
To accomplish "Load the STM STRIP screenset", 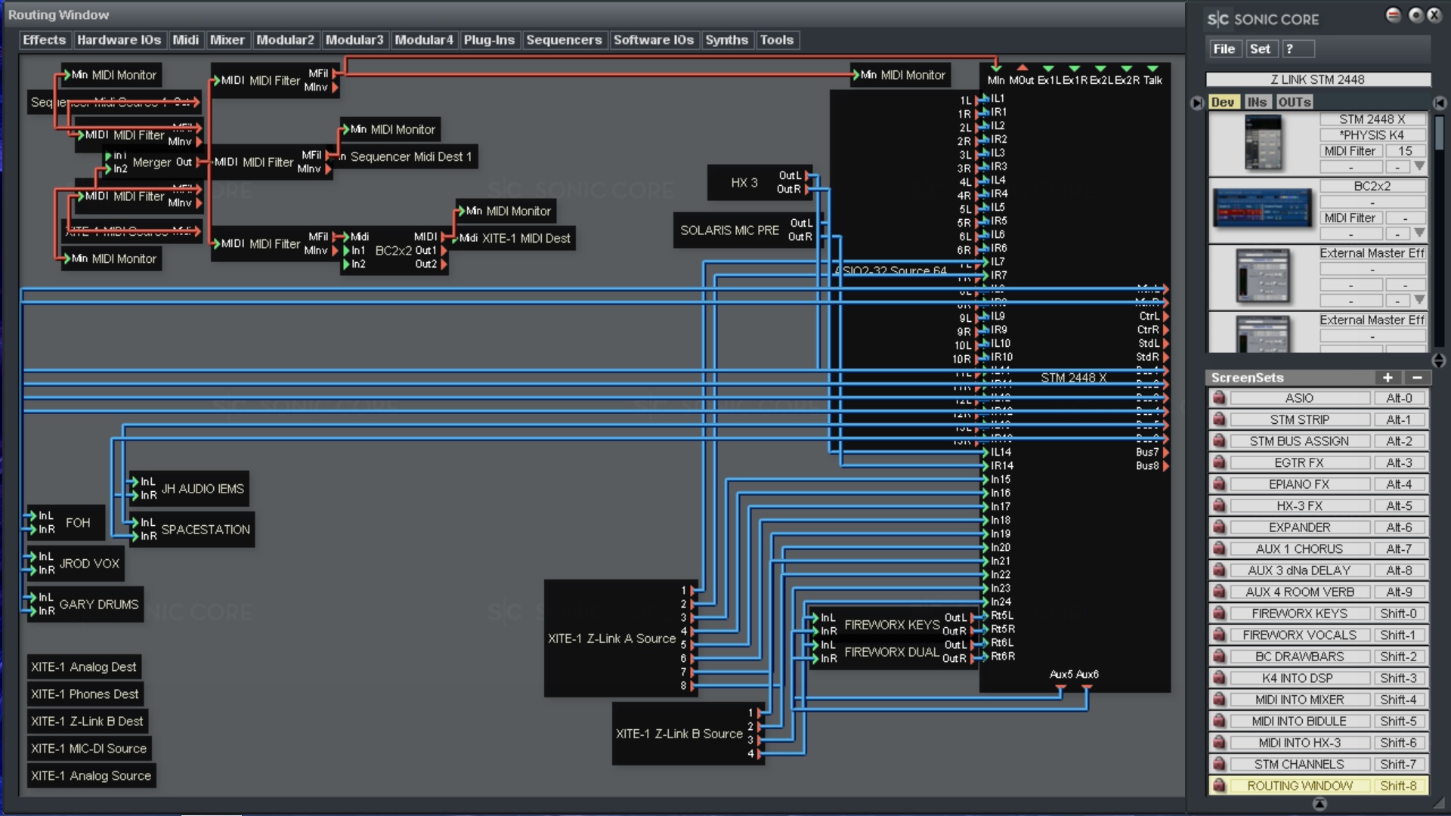I will pos(1300,419).
